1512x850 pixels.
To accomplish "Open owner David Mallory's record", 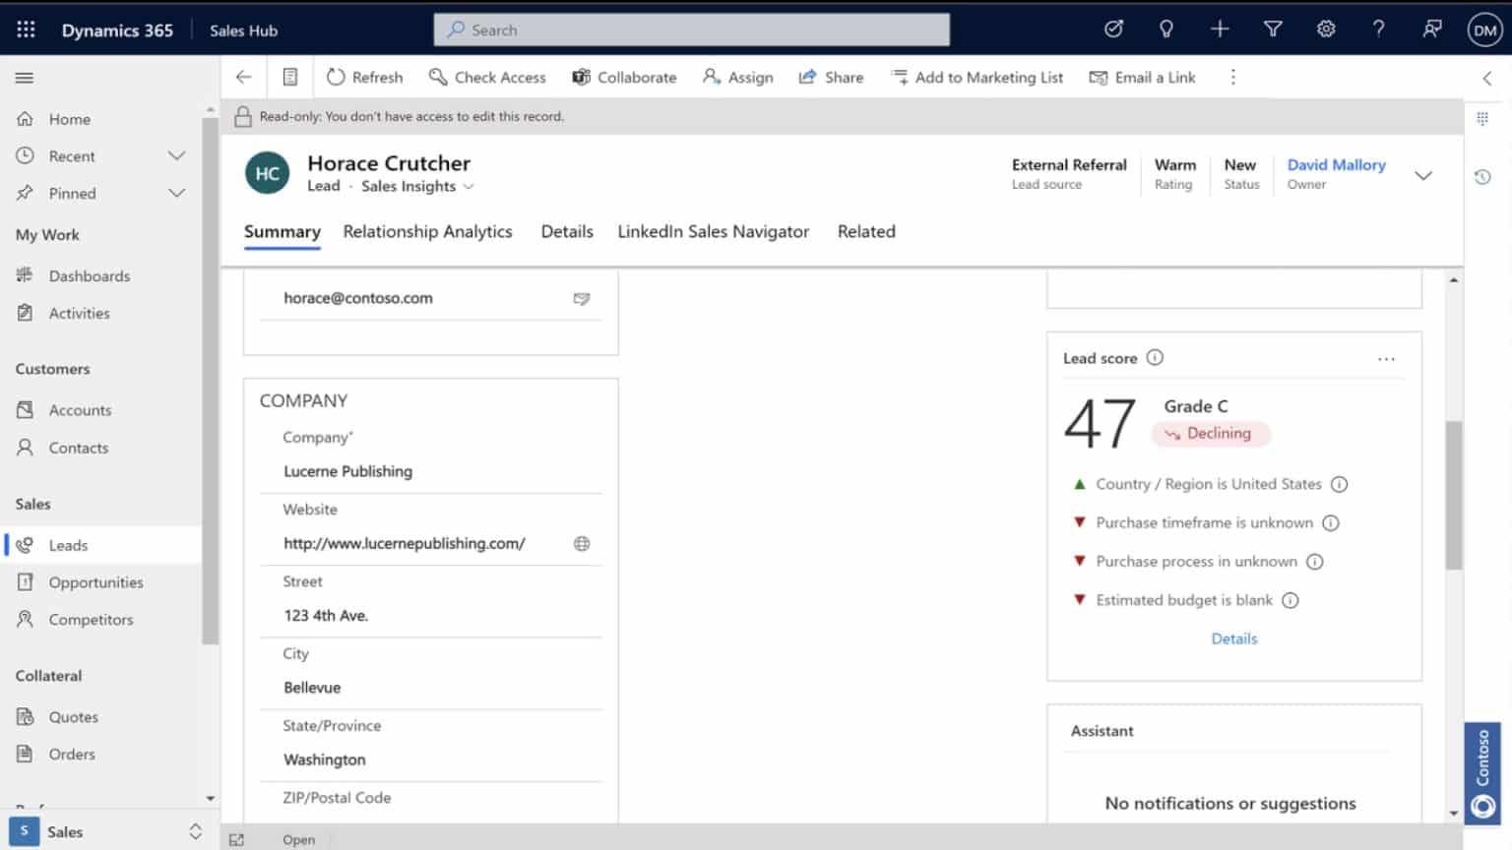I will click(x=1336, y=164).
